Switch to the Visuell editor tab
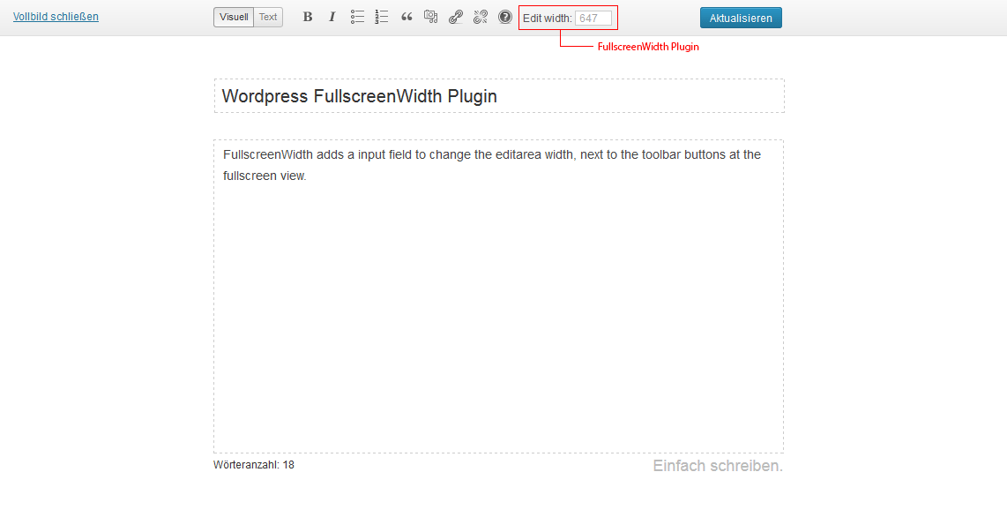 pos(234,18)
